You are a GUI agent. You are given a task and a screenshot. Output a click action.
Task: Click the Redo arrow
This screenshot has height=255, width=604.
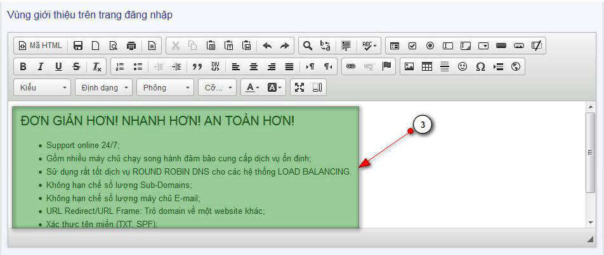[x=284, y=46]
